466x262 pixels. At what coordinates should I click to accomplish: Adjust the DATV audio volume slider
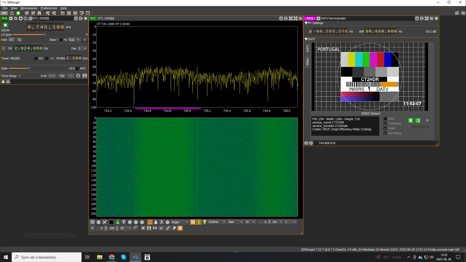click(418, 127)
